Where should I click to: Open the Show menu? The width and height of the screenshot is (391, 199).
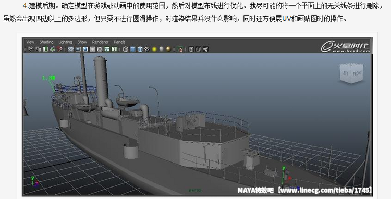[82, 42]
